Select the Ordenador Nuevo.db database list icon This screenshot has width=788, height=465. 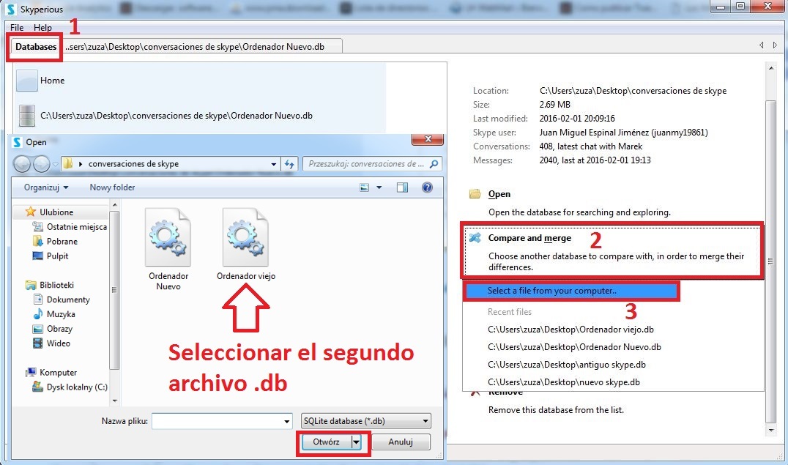click(26, 116)
